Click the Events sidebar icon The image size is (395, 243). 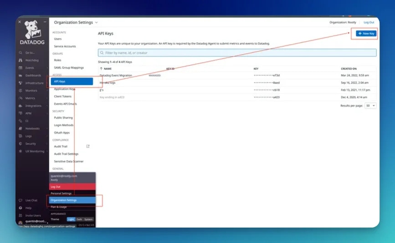21,68
